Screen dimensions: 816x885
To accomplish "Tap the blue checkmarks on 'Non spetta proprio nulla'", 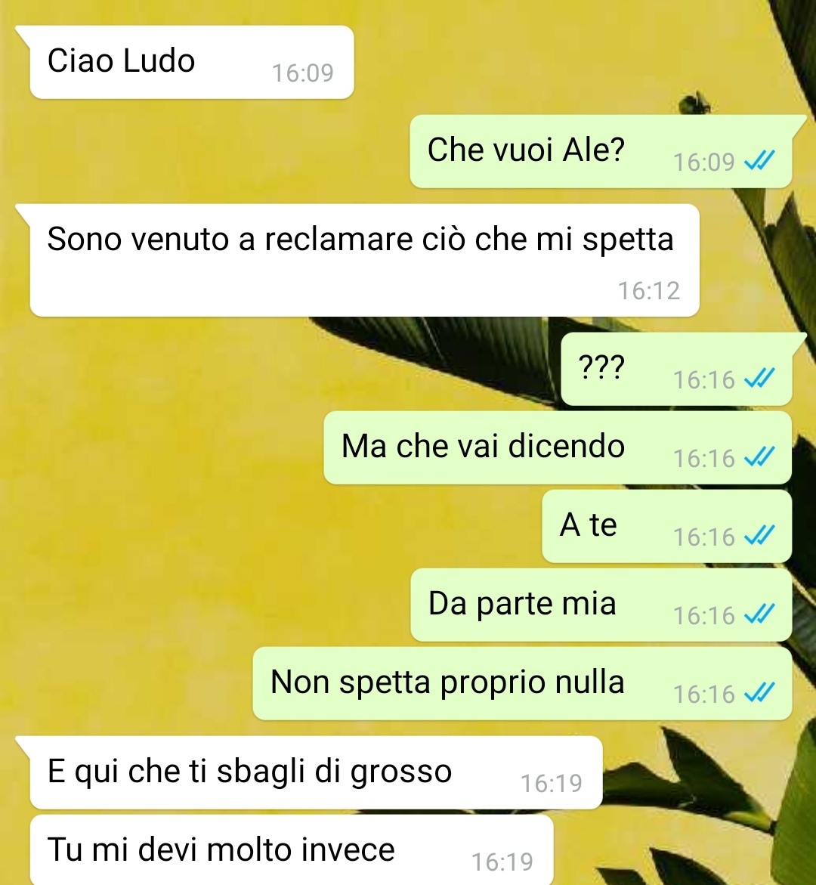I will (759, 692).
